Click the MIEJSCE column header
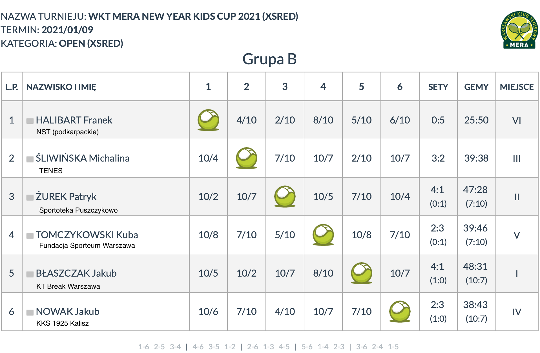 click(x=517, y=87)
